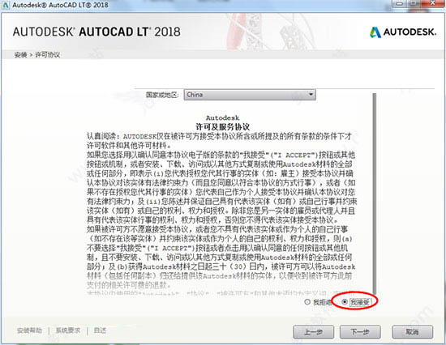Click the 安装 > 许可协议 breadcrumb text
This screenshot has width=446, height=345.
tap(37, 55)
